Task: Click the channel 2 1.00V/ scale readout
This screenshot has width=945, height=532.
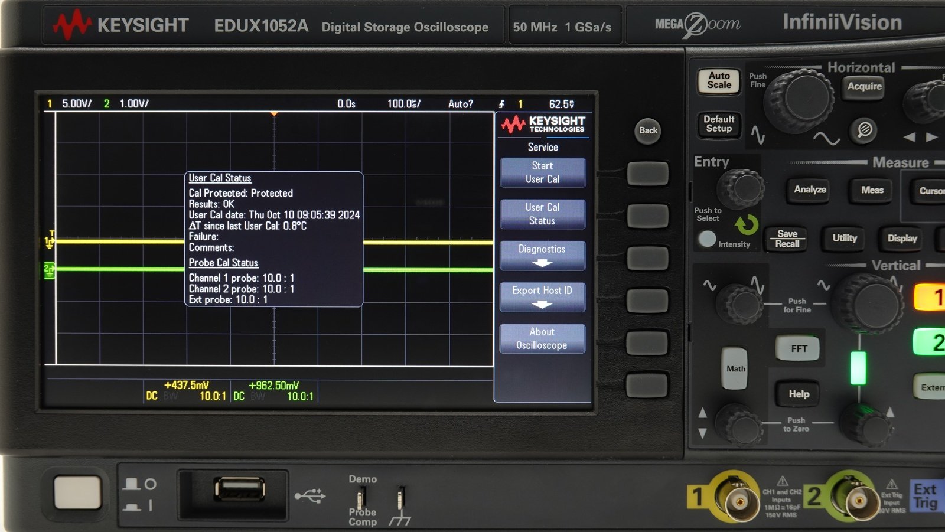Action: [134, 104]
